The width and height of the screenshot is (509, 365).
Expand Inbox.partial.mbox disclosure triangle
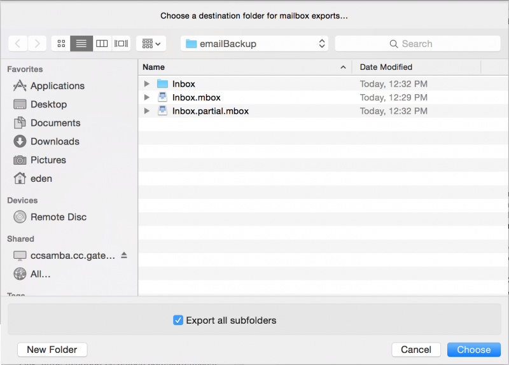click(x=147, y=111)
